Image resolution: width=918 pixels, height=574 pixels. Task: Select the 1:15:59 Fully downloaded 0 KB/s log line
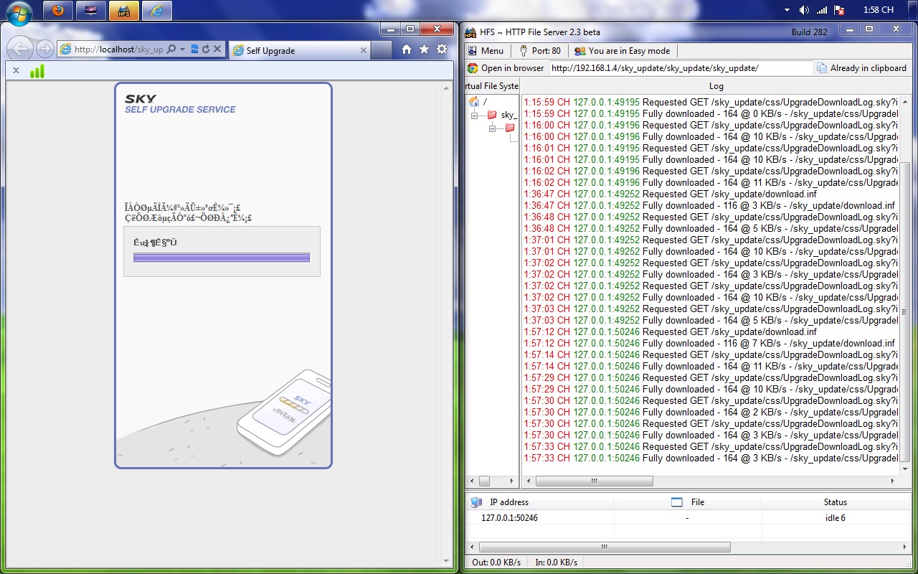click(x=710, y=113)
